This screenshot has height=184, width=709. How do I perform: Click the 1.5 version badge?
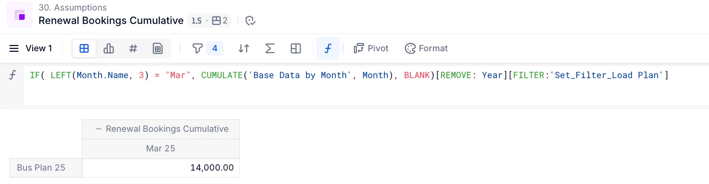point(196,21)
